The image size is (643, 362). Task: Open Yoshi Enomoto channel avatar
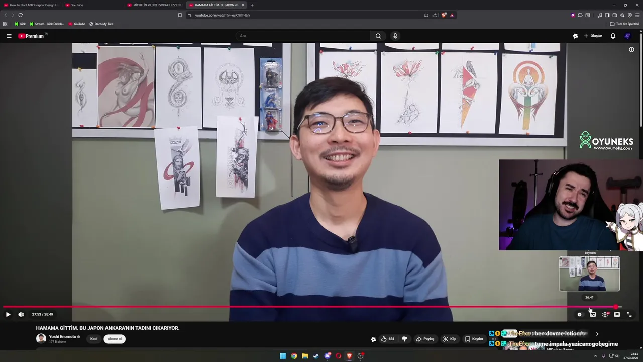pos(41,338)
